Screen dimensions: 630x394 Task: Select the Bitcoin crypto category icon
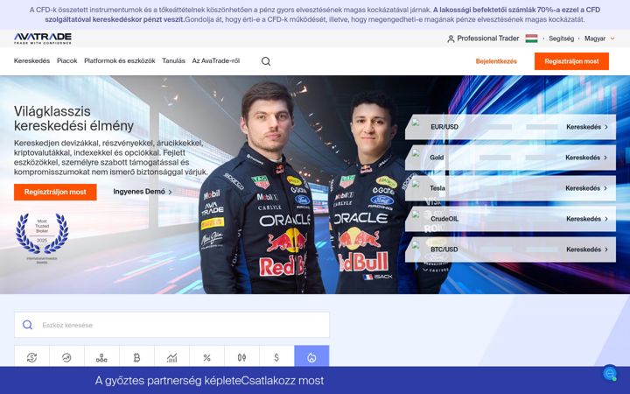(136, 357)
